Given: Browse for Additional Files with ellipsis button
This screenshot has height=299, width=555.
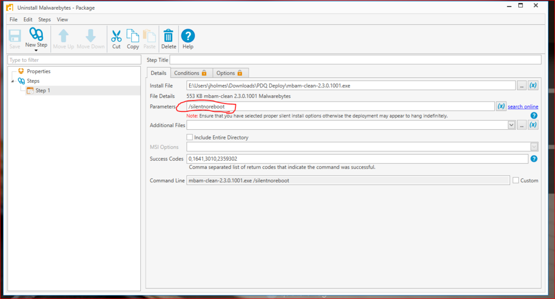Looking at the screenshot, I should click(522, 125).
